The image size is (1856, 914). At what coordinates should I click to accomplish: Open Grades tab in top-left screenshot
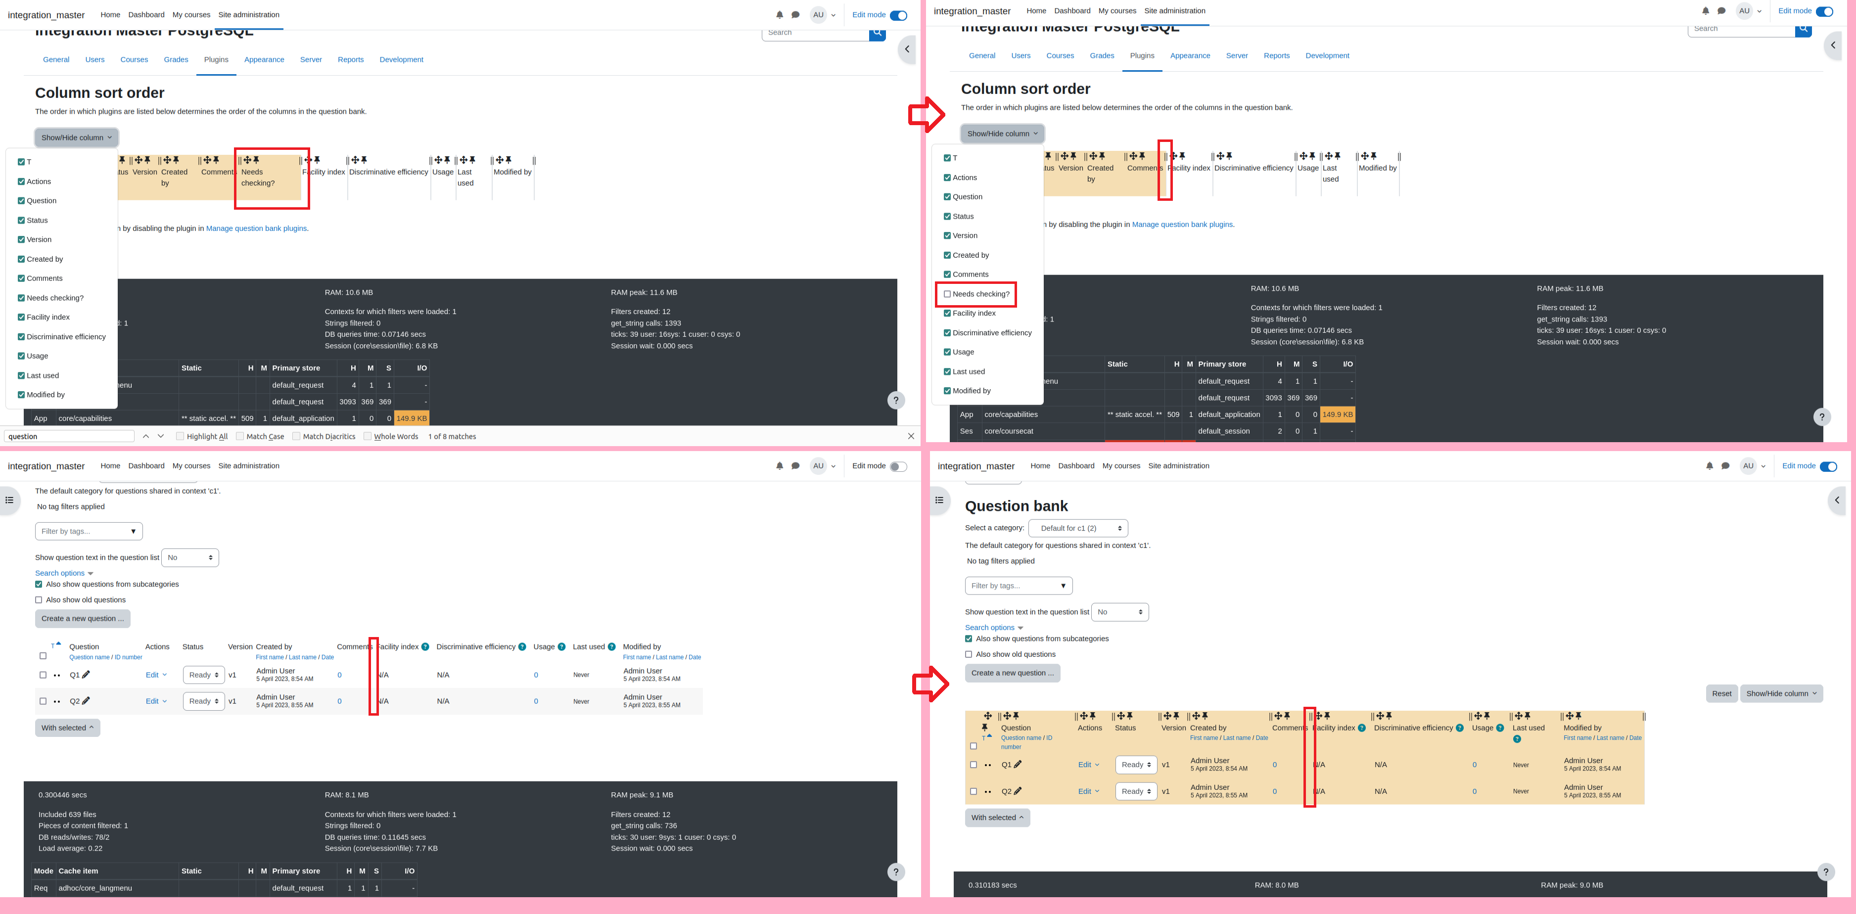[176, 60]
